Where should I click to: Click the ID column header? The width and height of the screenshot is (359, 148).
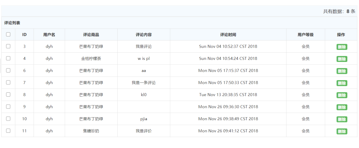(25, 35)
